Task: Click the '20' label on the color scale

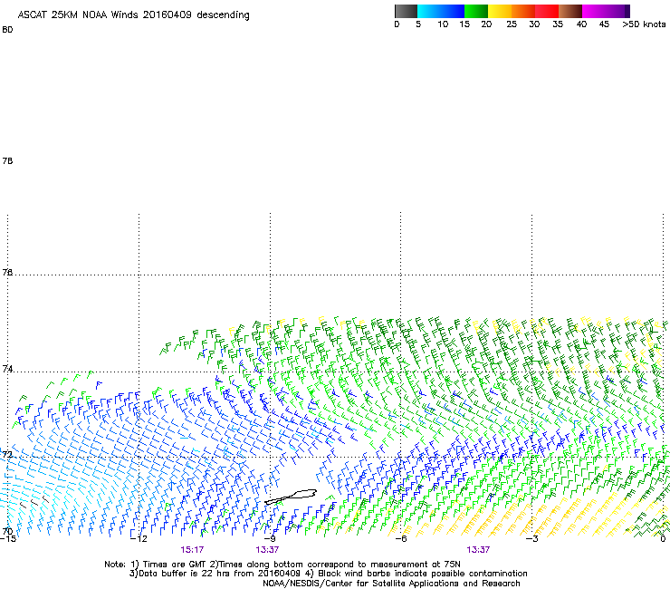Action: coord(486,24)
